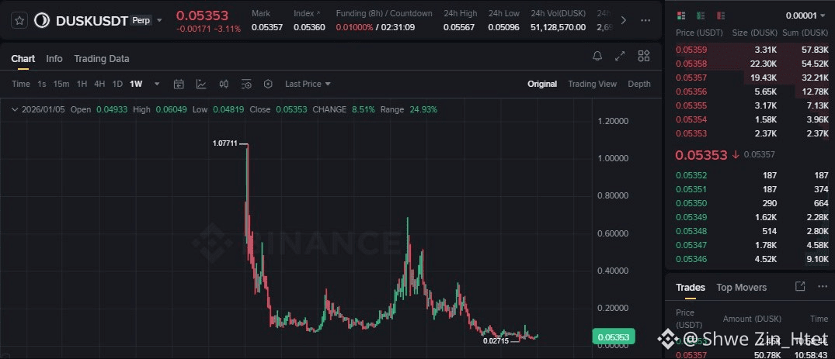835x359 pixels.
Task: Select the 1W interval
Action: click(136, 84)
